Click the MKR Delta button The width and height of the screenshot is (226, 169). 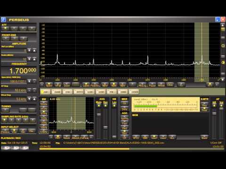pyautogui.click(x=124, y=108)
